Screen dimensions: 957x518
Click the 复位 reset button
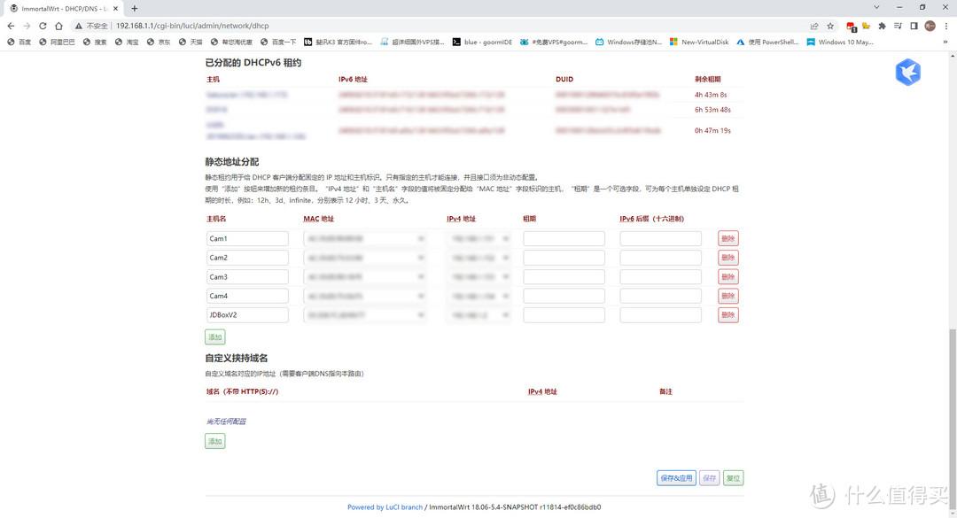coord(733,478)
